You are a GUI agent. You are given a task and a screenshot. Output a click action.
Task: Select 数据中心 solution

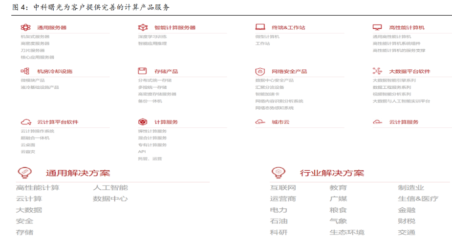coord(110,199)
